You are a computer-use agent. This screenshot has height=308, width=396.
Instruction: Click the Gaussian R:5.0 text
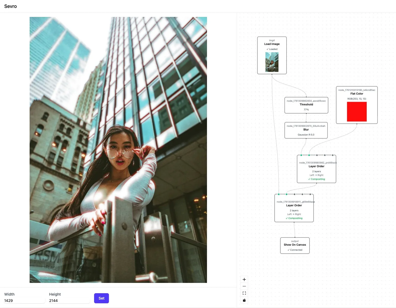[x=306, y=135]
